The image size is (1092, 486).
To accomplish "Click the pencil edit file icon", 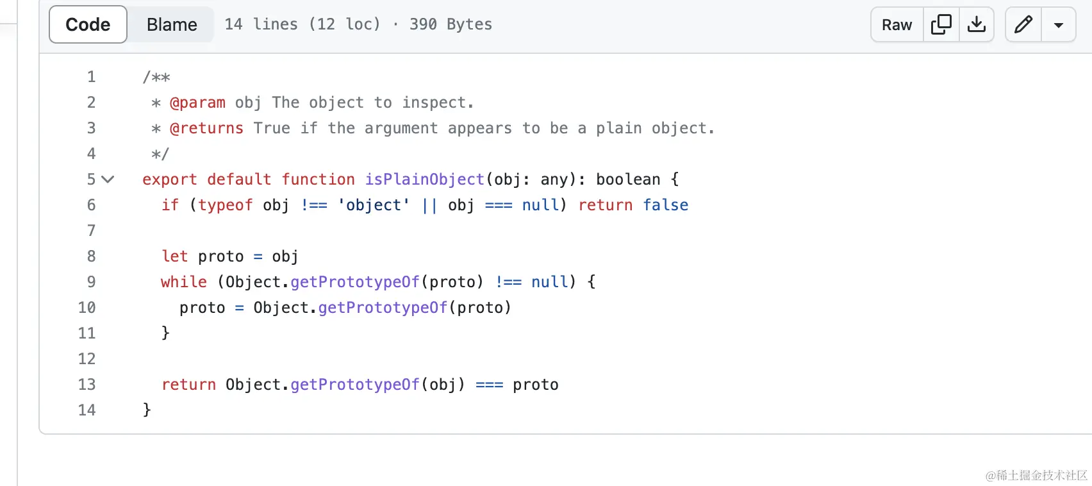I will [1023, 24].
